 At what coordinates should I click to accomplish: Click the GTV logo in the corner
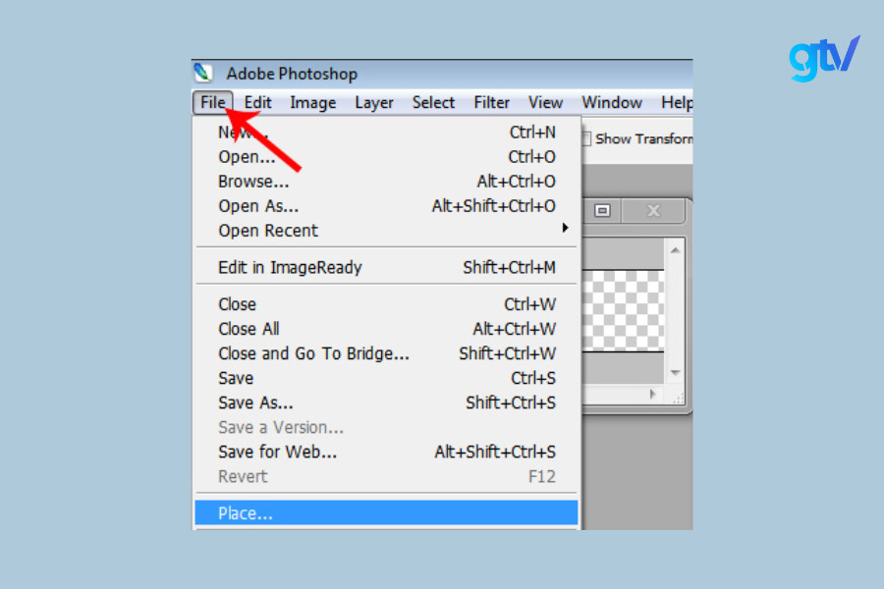click(x=823, y=59)
